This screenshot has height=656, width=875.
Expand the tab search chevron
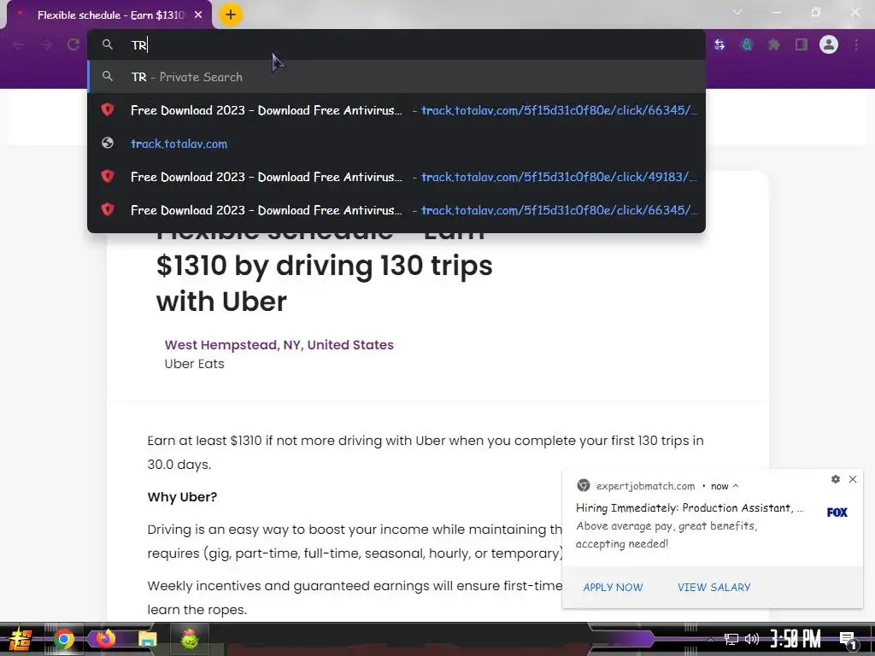coord(737,12)
